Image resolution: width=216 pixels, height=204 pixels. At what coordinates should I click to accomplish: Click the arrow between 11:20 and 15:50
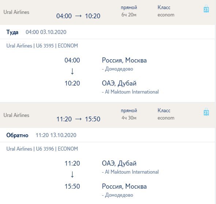78,119
